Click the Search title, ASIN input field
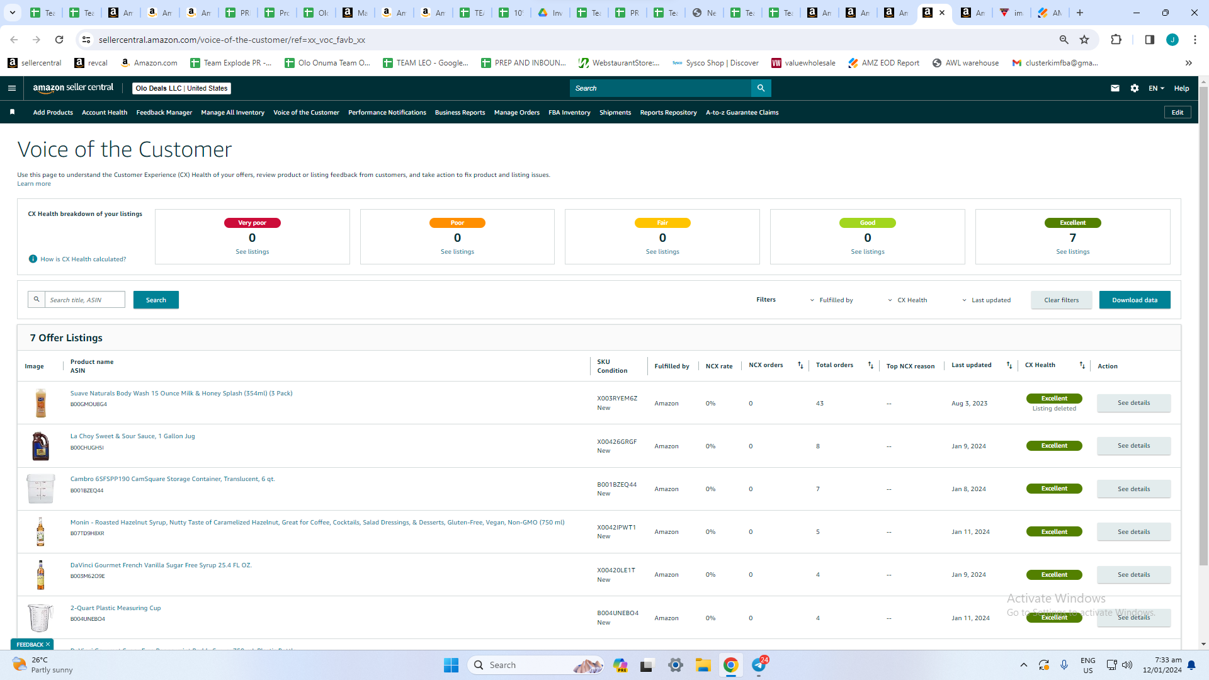The image size is (1209, 680). pyautogui.click(x=84, y=300)
